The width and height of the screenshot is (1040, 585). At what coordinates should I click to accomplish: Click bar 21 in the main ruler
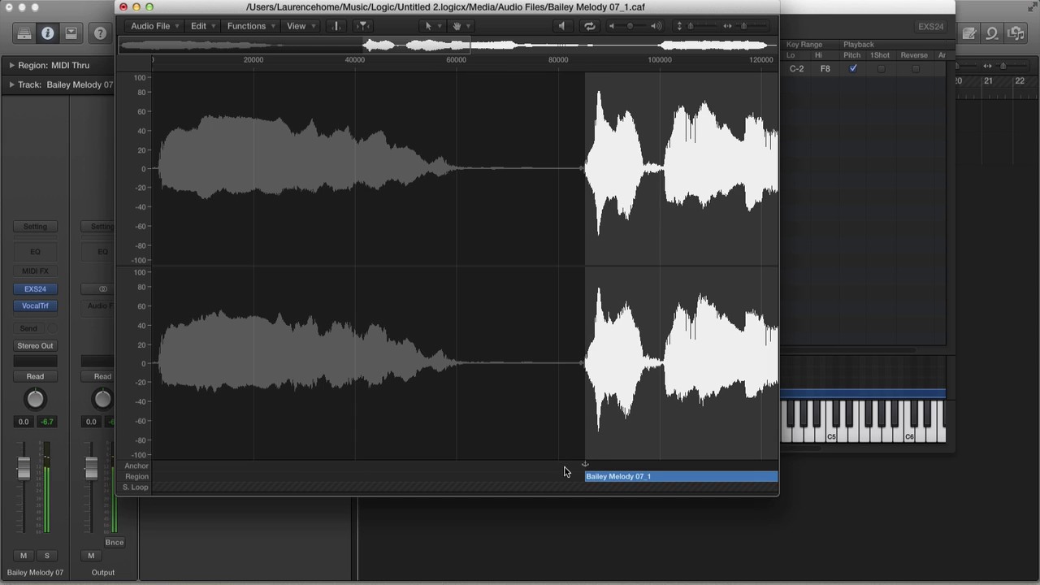pos(988,81)
